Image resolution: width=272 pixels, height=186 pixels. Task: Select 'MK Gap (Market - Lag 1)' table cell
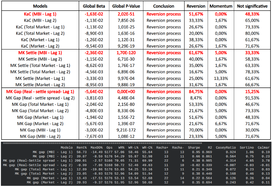[x=40, y=117]
